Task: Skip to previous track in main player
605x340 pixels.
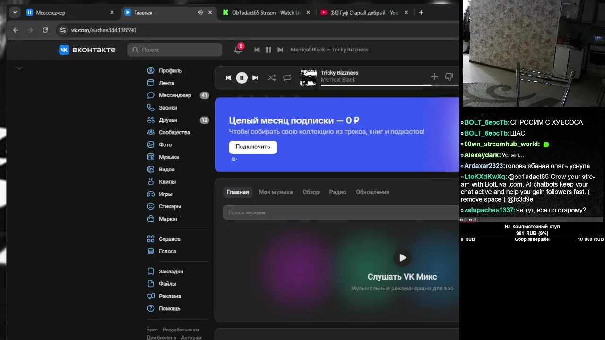Action: pos(228,78)
